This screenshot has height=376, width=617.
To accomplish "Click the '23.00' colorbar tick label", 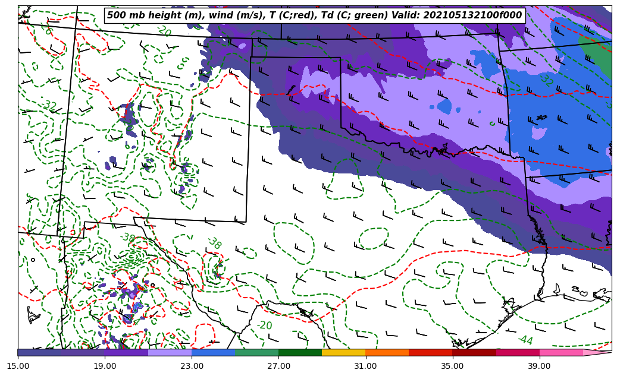I will 192,366.
